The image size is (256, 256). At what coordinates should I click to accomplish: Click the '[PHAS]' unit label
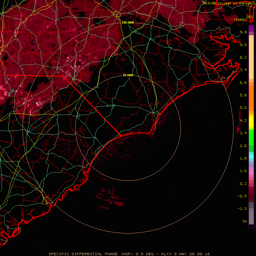[x=240, y=20]
